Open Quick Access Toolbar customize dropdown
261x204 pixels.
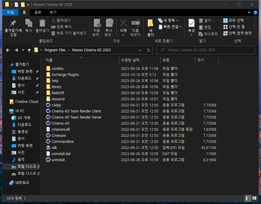point(28,5)
